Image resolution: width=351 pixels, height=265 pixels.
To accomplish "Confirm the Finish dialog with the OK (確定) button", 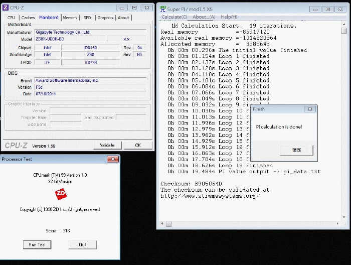I will [x=297, y=150].
